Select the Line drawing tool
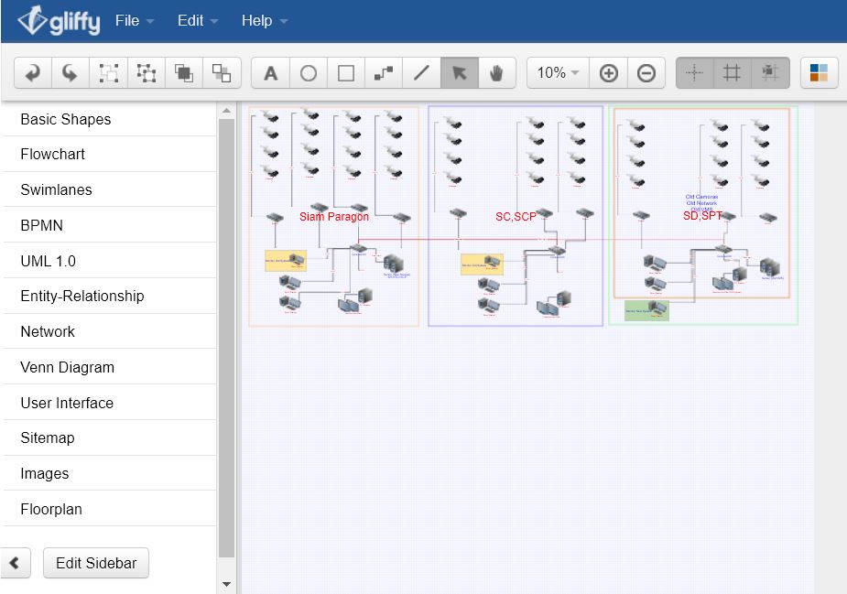The image size is (847, 594). [x=421, y=73]
